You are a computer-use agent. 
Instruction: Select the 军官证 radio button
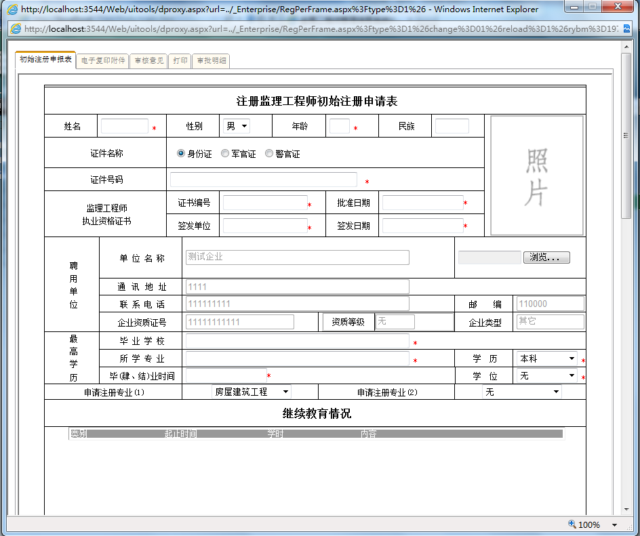224,153
